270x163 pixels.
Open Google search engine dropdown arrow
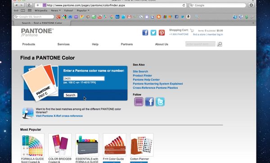(x=191, y=5)
